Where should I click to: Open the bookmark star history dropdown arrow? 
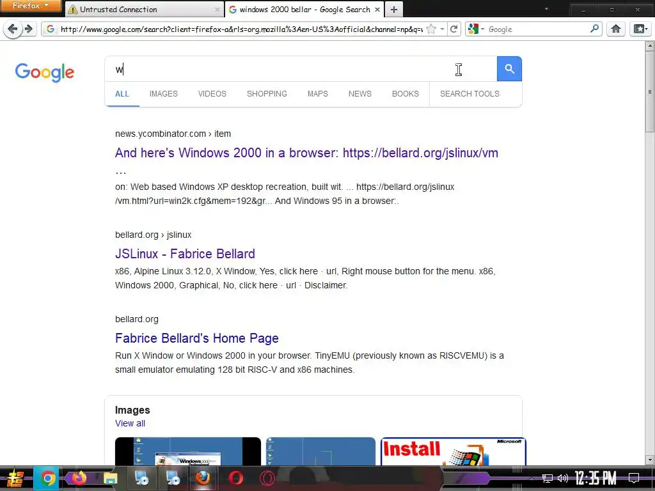coord(442,29)
